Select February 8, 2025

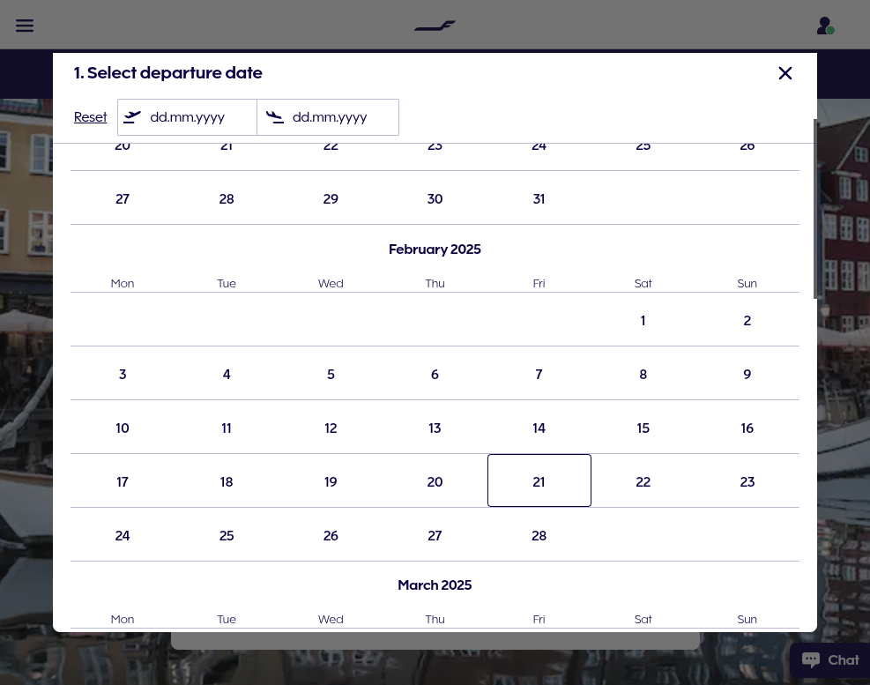(x=643, y=374)
